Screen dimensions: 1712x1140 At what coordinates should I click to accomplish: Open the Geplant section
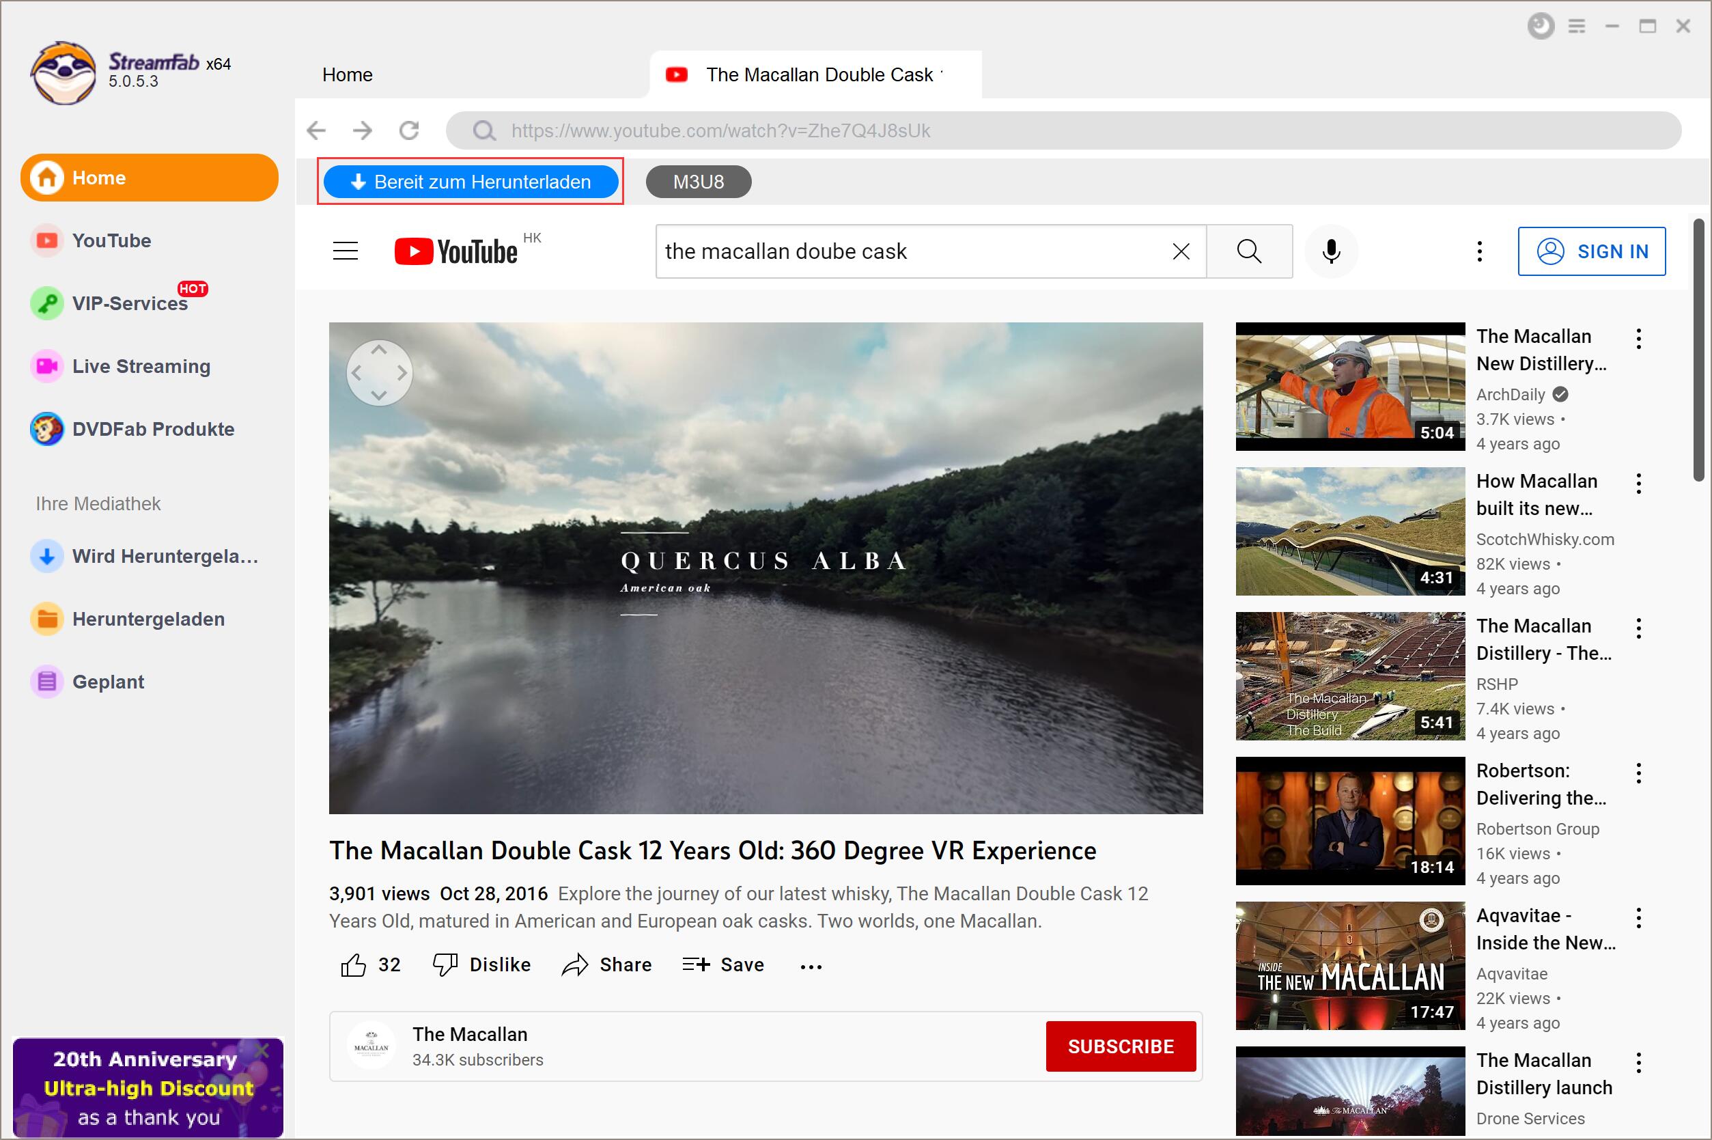point(87,681)
